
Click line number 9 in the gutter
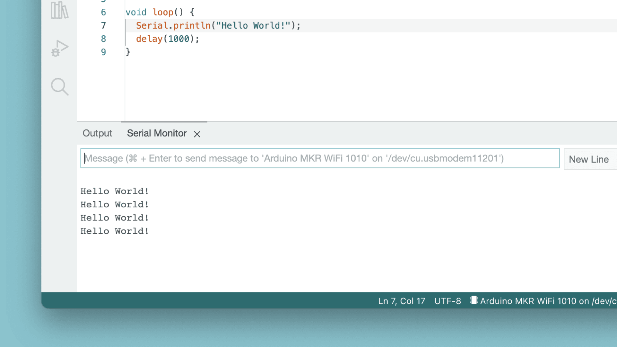[103, 52]
